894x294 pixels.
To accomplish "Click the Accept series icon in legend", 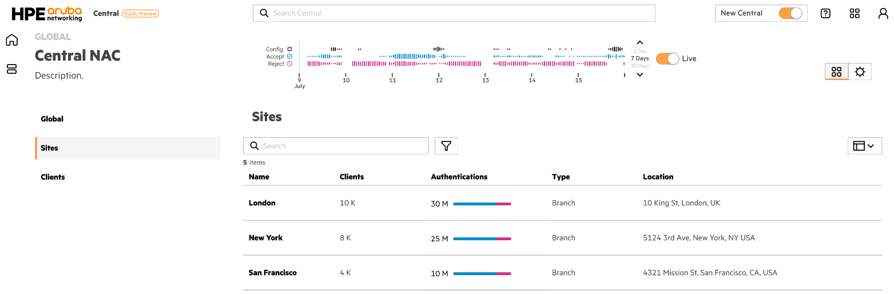I will coord(289,57).
